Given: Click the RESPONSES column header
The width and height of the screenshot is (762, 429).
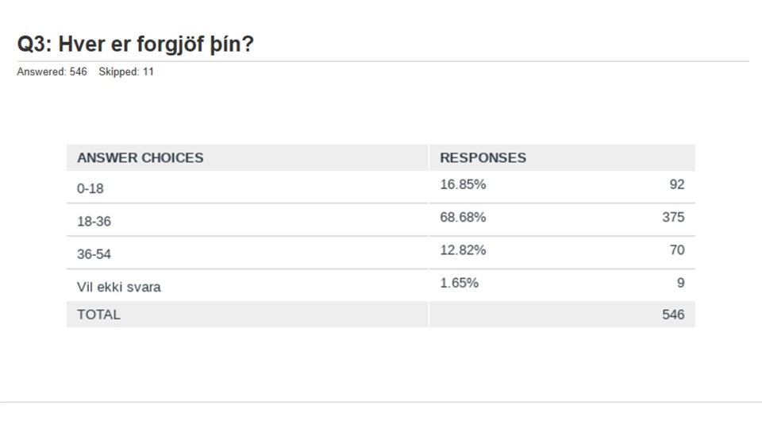Looking at the screenshot, I should 483,157.
